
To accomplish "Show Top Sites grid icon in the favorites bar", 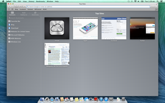I will [12, 9].
